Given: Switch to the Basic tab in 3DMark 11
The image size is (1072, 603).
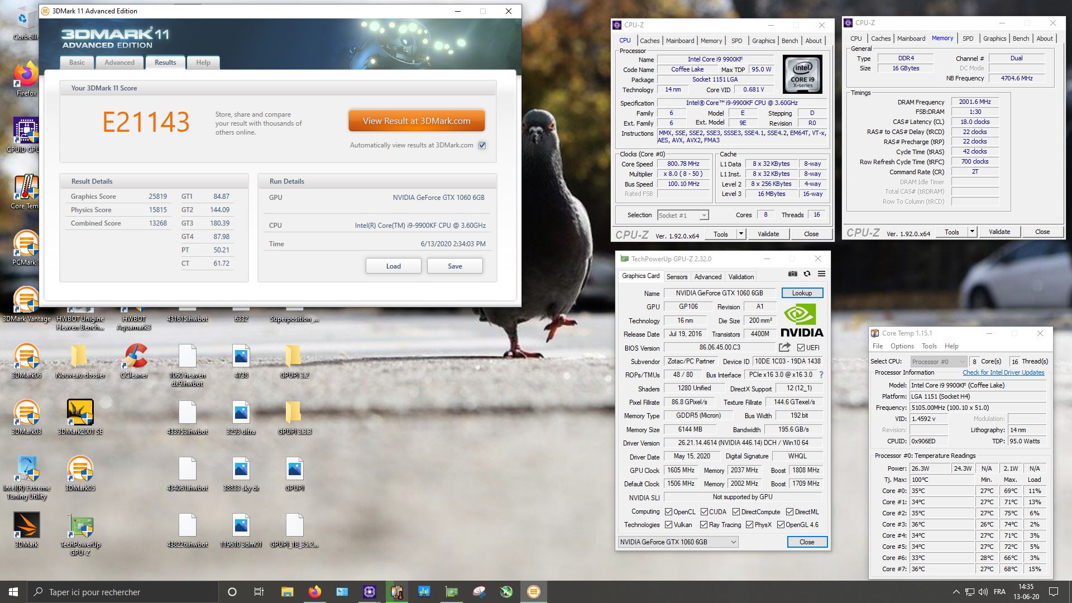Looking at the screenshot, I should point(77,63).
